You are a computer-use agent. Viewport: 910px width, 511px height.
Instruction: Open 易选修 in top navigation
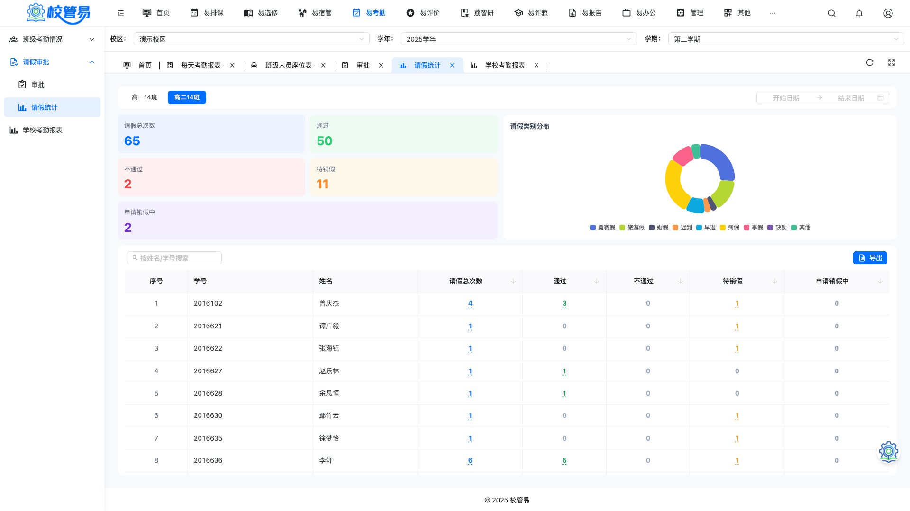pyautogui.click(x=261, y=13)
